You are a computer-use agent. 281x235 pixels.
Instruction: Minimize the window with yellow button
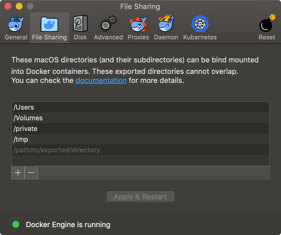19,6
